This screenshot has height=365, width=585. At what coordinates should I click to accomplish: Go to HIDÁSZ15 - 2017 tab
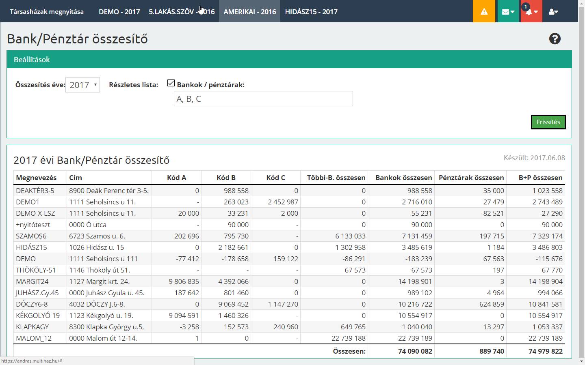click(311, 12)
